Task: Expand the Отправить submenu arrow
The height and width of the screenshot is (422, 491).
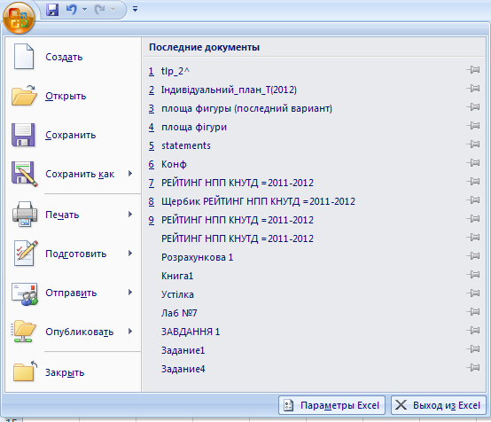Action: [x=130, y=293]
